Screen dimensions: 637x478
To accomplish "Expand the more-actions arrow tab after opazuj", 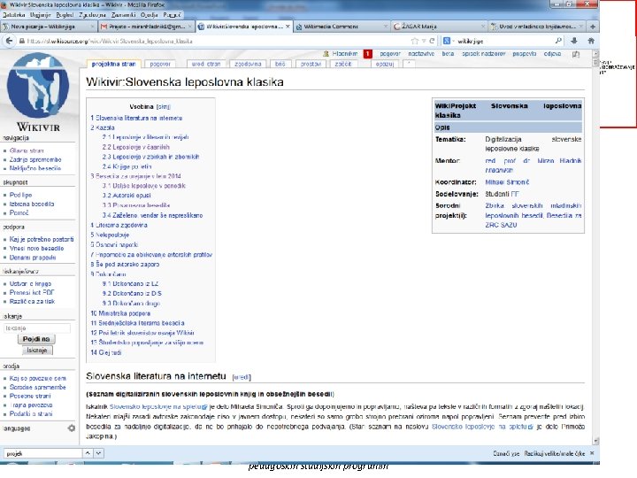I will tap(409, 64).
